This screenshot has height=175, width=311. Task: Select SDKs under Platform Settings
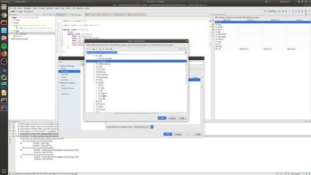coord(63,86)
